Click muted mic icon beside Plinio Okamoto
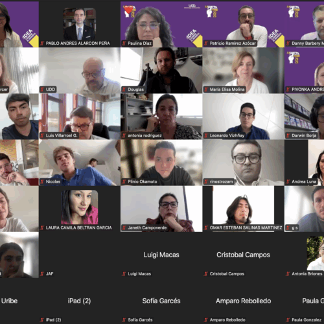 click(x=124, y=181)
